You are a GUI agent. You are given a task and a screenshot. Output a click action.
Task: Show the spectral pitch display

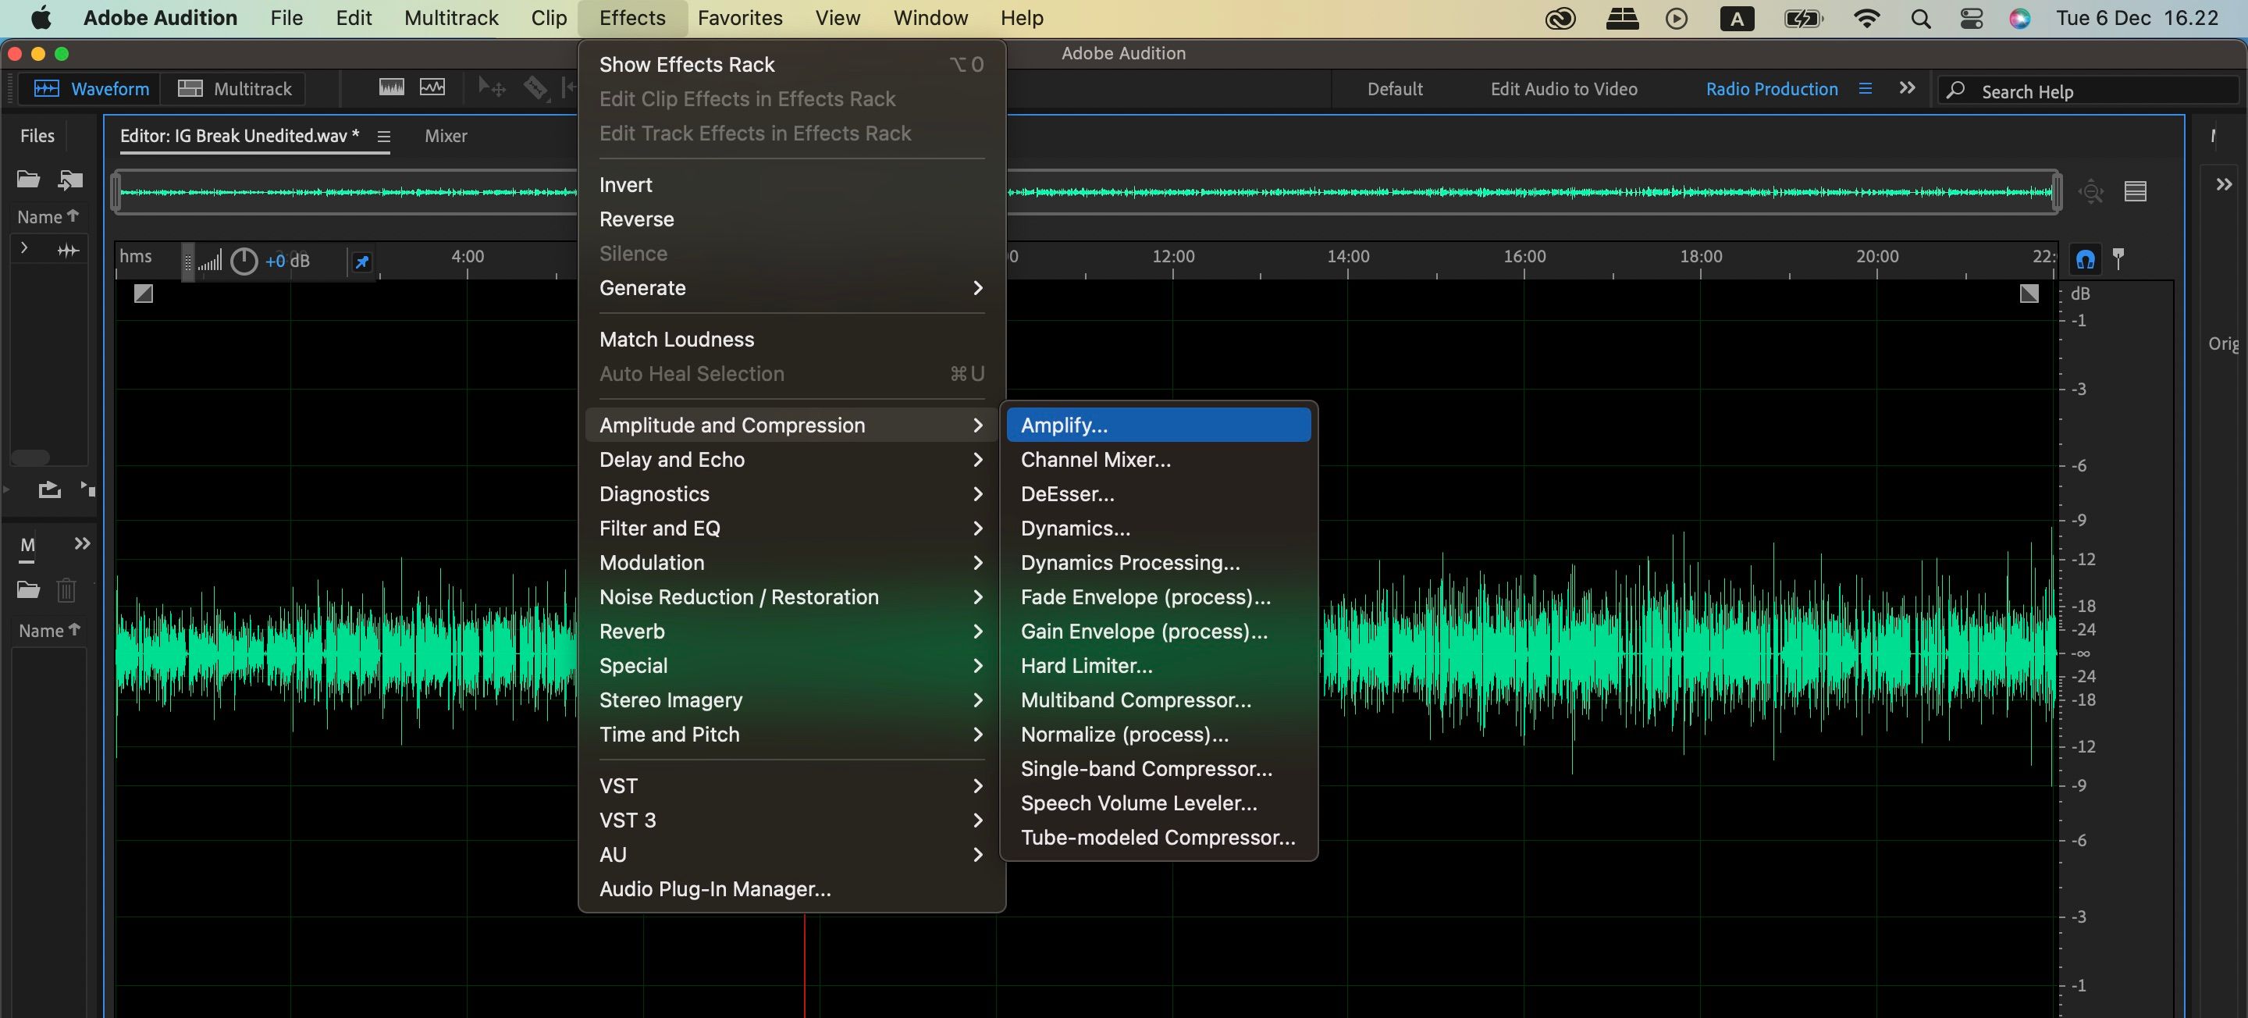[x=432, y=87]
